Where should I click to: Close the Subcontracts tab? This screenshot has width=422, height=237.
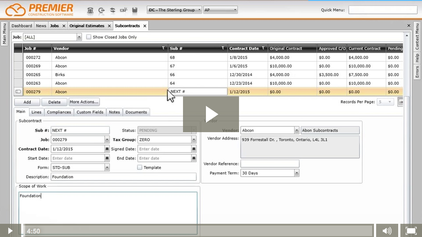145,26
